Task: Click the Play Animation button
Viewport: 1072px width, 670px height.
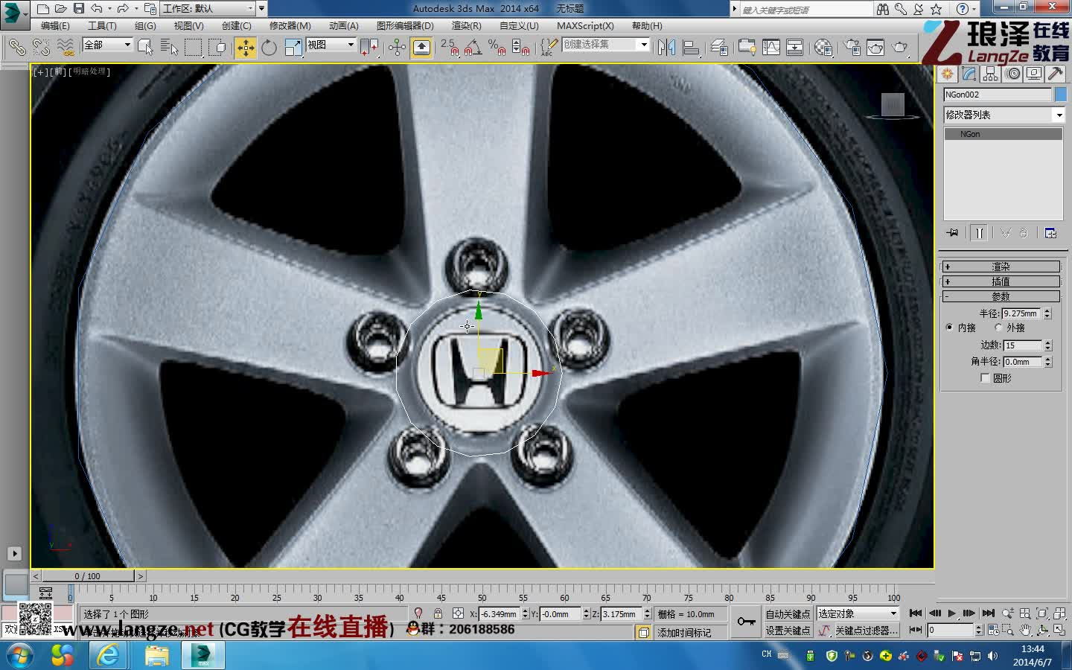Action: (951, 613)
